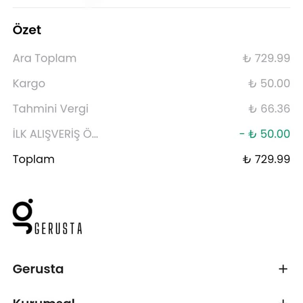Click the lira symbol in Kargo row
303x303 pixels.
click(252, 84)
